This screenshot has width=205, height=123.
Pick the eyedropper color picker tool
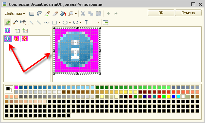pos(47,14)
